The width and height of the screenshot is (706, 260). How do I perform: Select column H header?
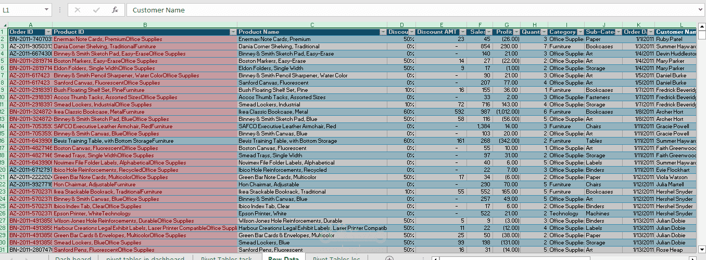click(534, 25)
